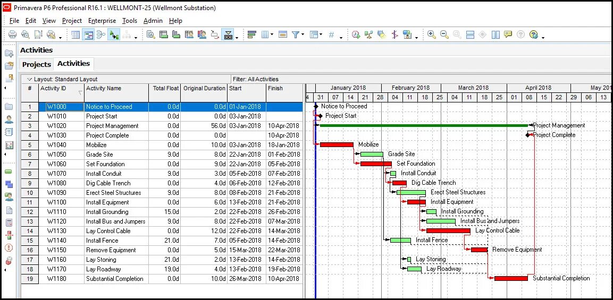This screenshot has width=613, height=300.
Task: Switch to the Projects tab
Action: (37, 64)
